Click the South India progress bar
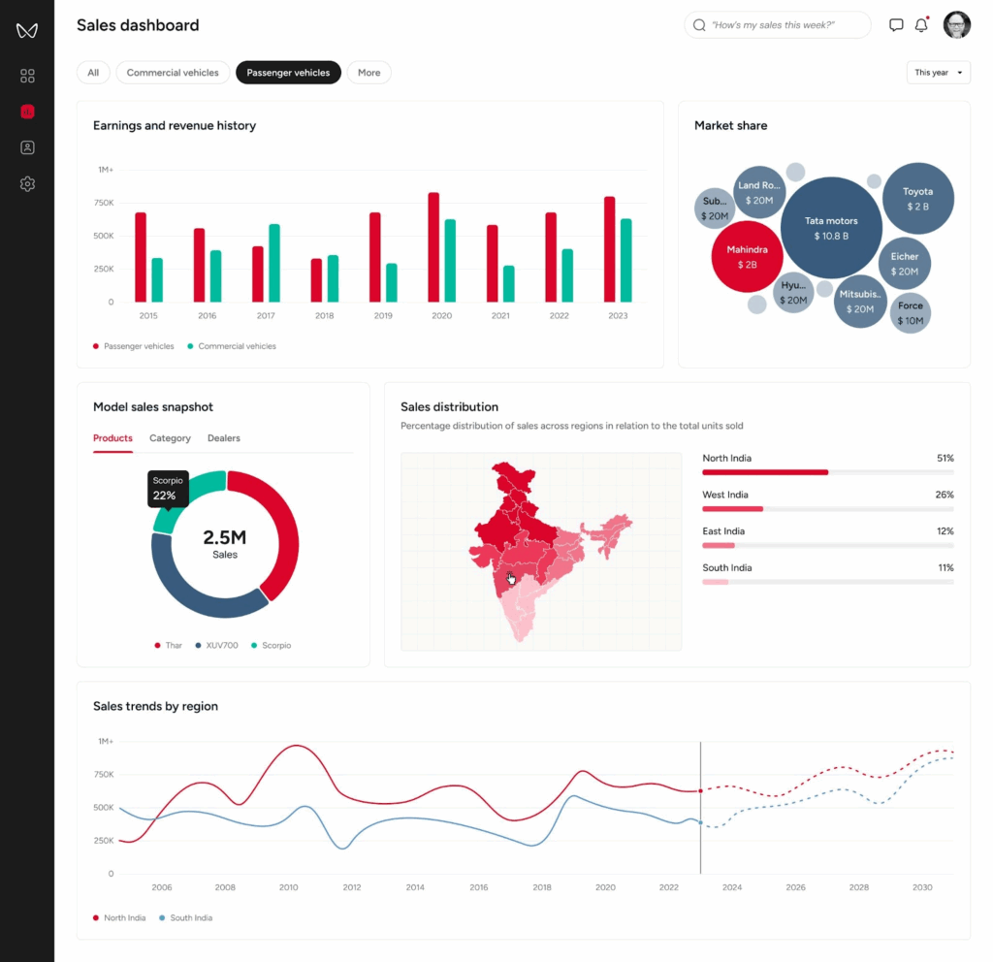Screen dimensions: 993x962 [828, 582]
